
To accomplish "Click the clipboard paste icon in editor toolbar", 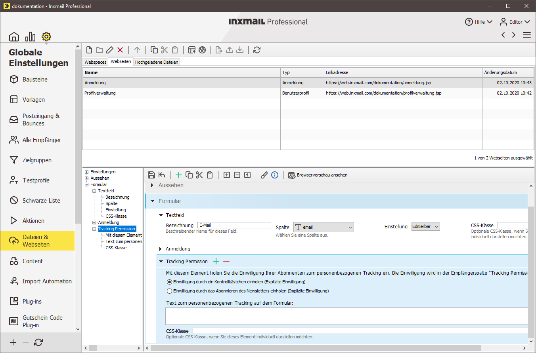I will [210, 175].
